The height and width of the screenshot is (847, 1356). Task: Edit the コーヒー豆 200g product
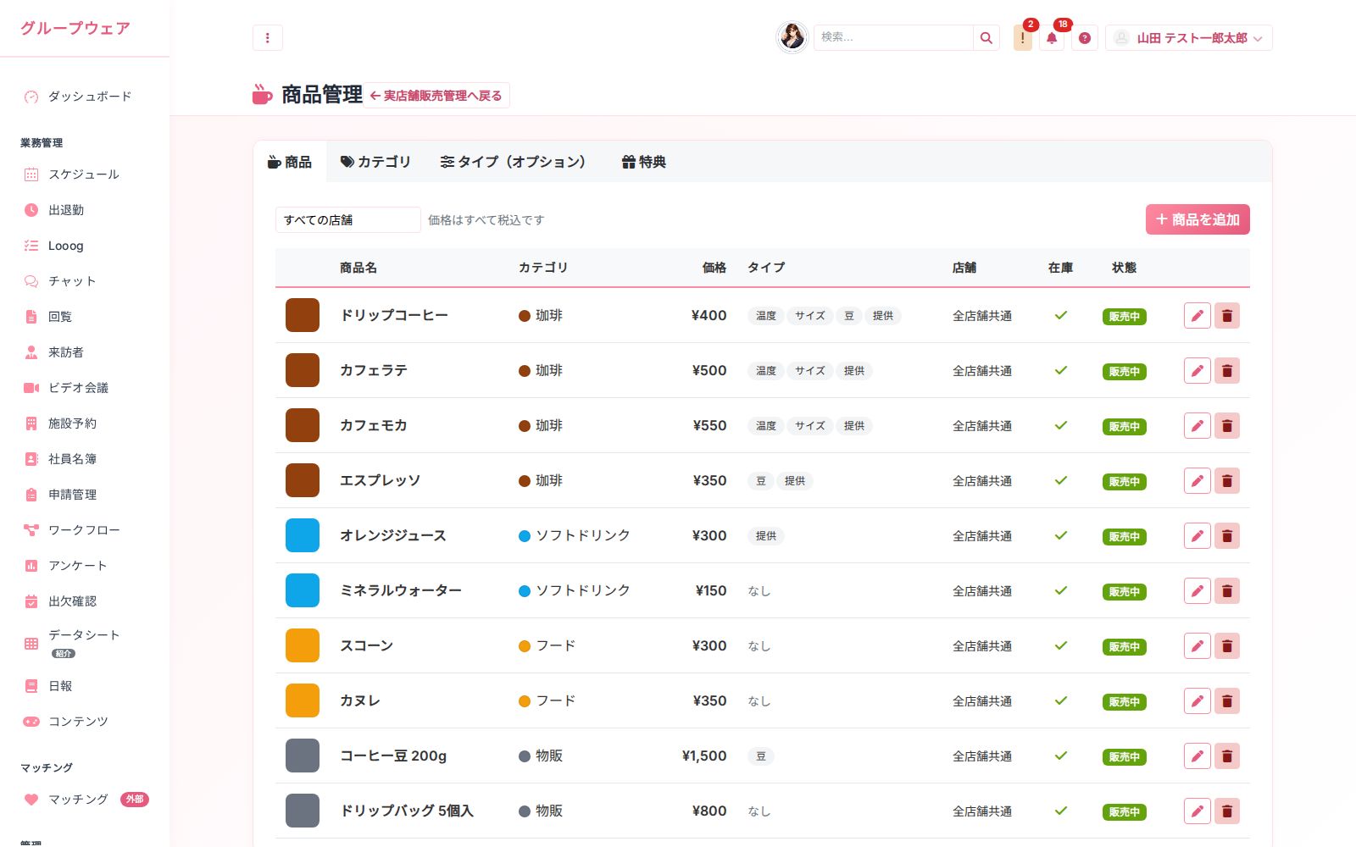pyautogui.click(x=1197, y=756)
